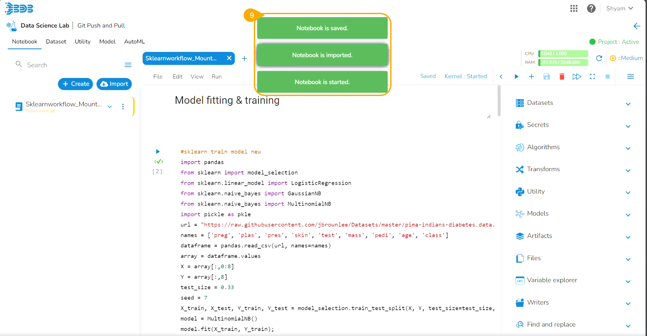The image size is (647, 336).
Task: Click the red delete cell trash icon
Action: click(562, 77)
